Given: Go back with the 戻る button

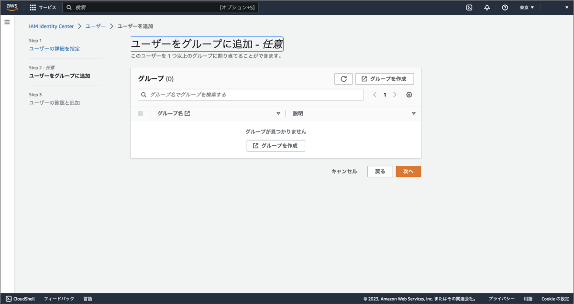Looking at the screenshot, I should coord(380,172).
